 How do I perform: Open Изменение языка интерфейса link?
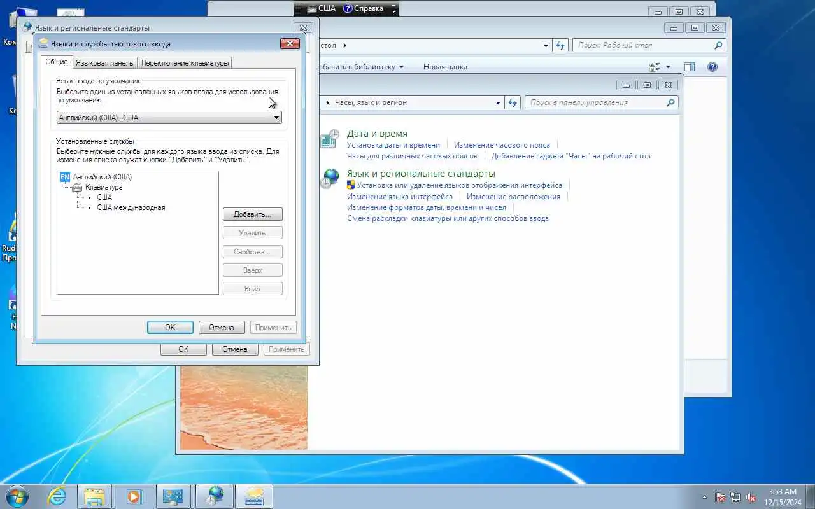[400, 197]
